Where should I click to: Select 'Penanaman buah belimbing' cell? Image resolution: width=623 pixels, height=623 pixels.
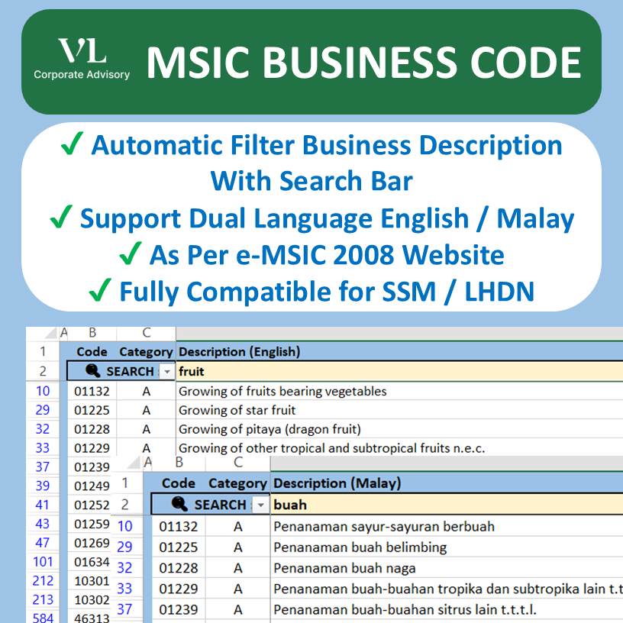tap(447, 547)
